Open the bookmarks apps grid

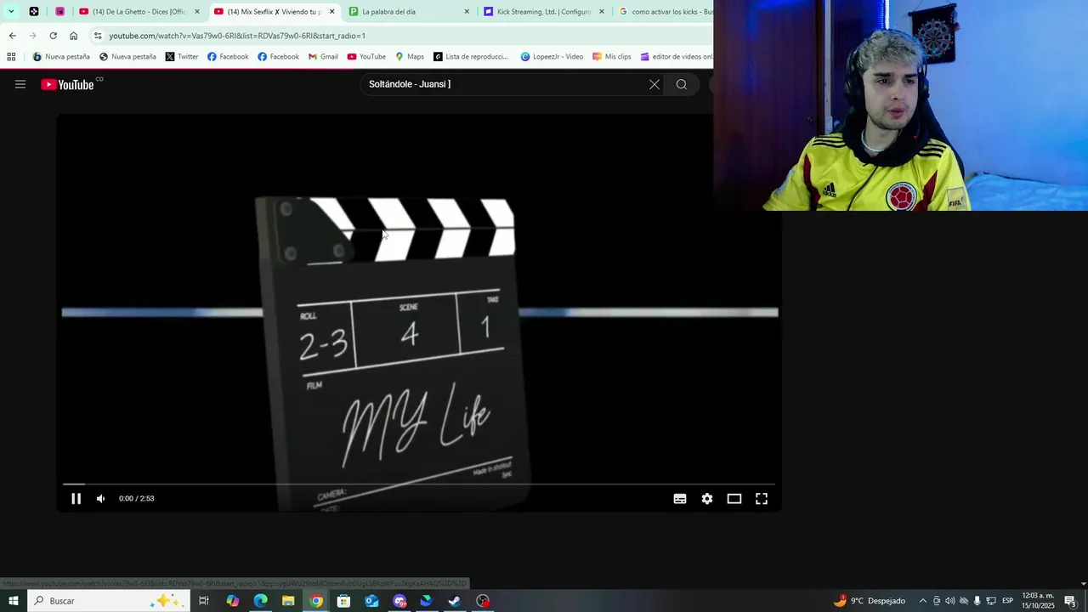point(11,57)
